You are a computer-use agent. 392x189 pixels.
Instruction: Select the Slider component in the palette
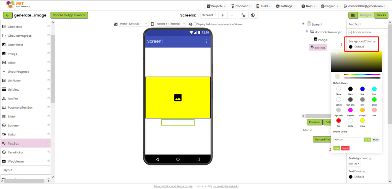pyautogui.click(x=26, y=117)
